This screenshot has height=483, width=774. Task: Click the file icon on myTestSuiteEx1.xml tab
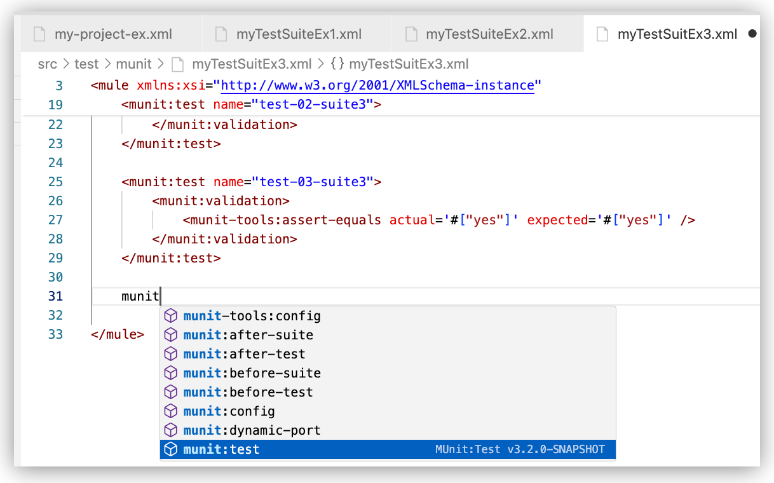[x=221, y=34]
